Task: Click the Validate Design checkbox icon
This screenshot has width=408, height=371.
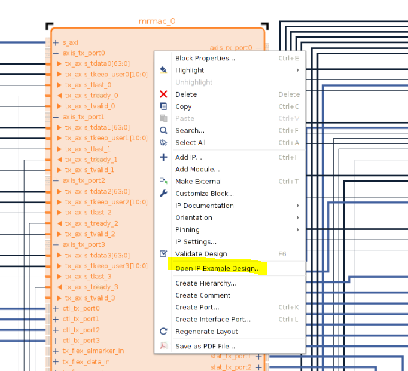Action: pyautogui.click(x=163, y=254)
